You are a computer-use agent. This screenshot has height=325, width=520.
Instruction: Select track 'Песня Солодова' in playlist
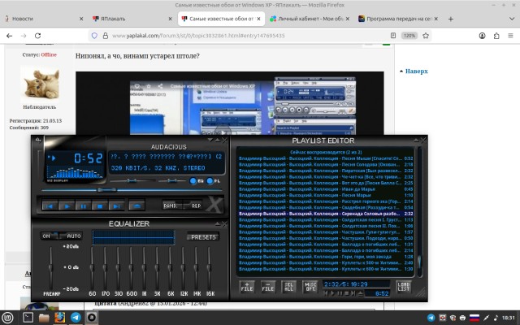click(326, 164)
